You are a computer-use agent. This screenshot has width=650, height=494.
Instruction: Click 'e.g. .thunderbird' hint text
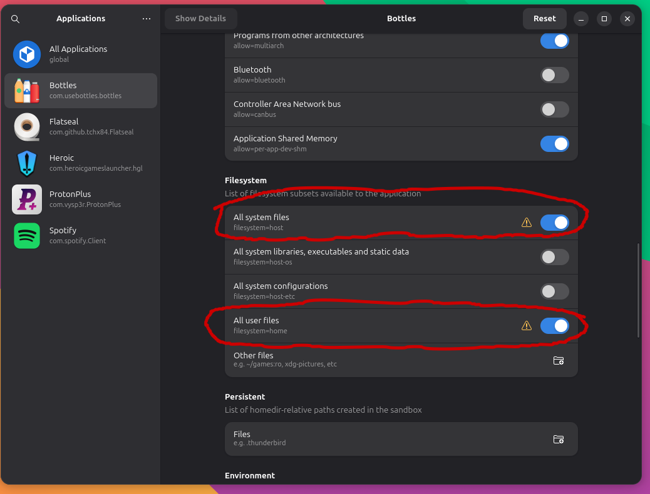(x=259, y=443)
